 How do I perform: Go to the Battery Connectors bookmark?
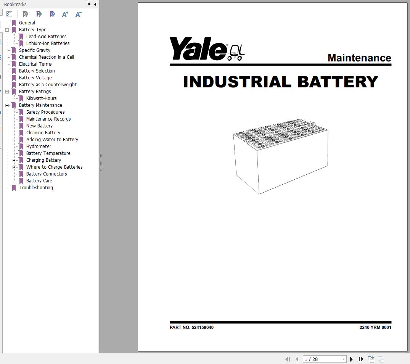[47, 174]
